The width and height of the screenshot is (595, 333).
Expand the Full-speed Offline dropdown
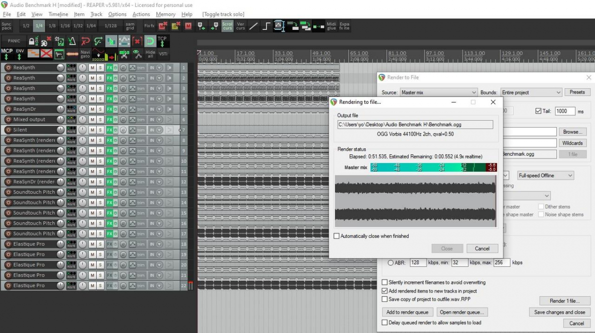pos(545,176)
